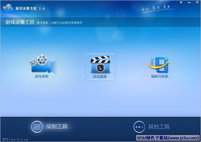Screen dimensions: 201x142
Task: Switch to the 其他工具 tab
Action: tap(151, 127)
